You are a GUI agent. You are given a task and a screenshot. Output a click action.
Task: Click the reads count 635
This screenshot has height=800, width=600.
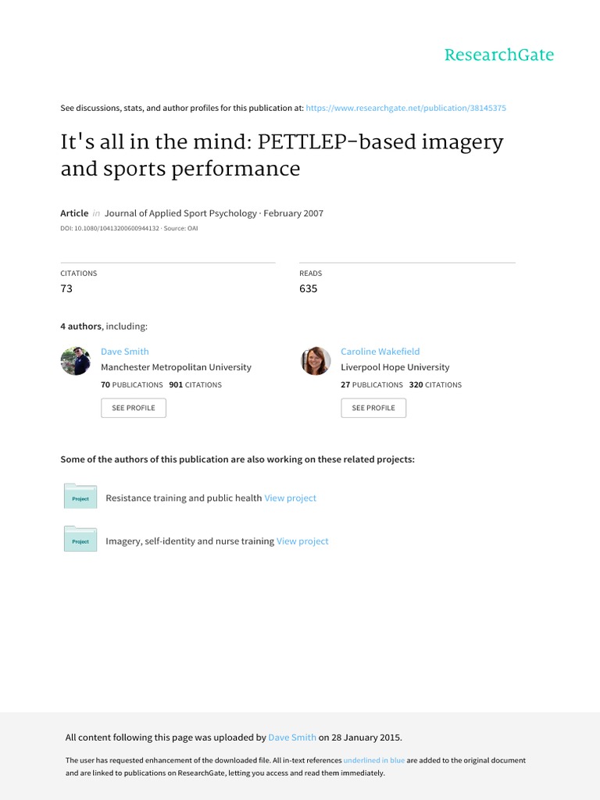(x=309, y=288)
